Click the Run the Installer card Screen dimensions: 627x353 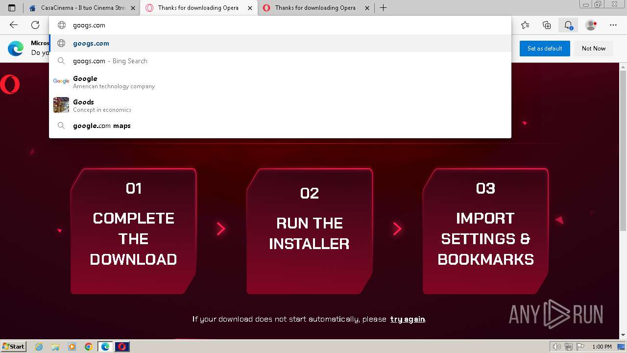tap(310, 231)
